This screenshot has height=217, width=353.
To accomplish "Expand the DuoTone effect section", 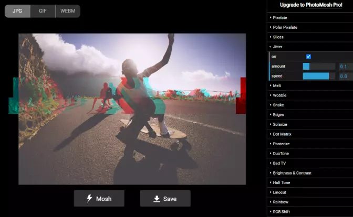I will point(310,154).
